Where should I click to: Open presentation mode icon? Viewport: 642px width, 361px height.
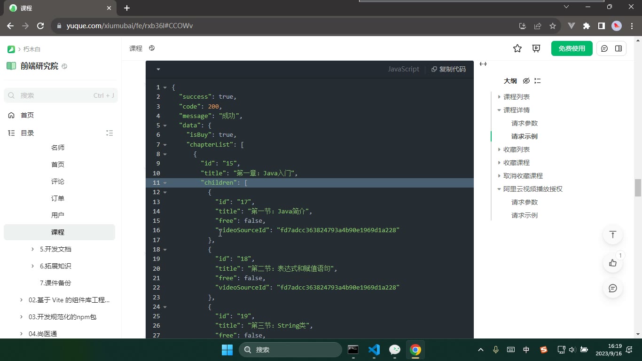click(536, 48)
